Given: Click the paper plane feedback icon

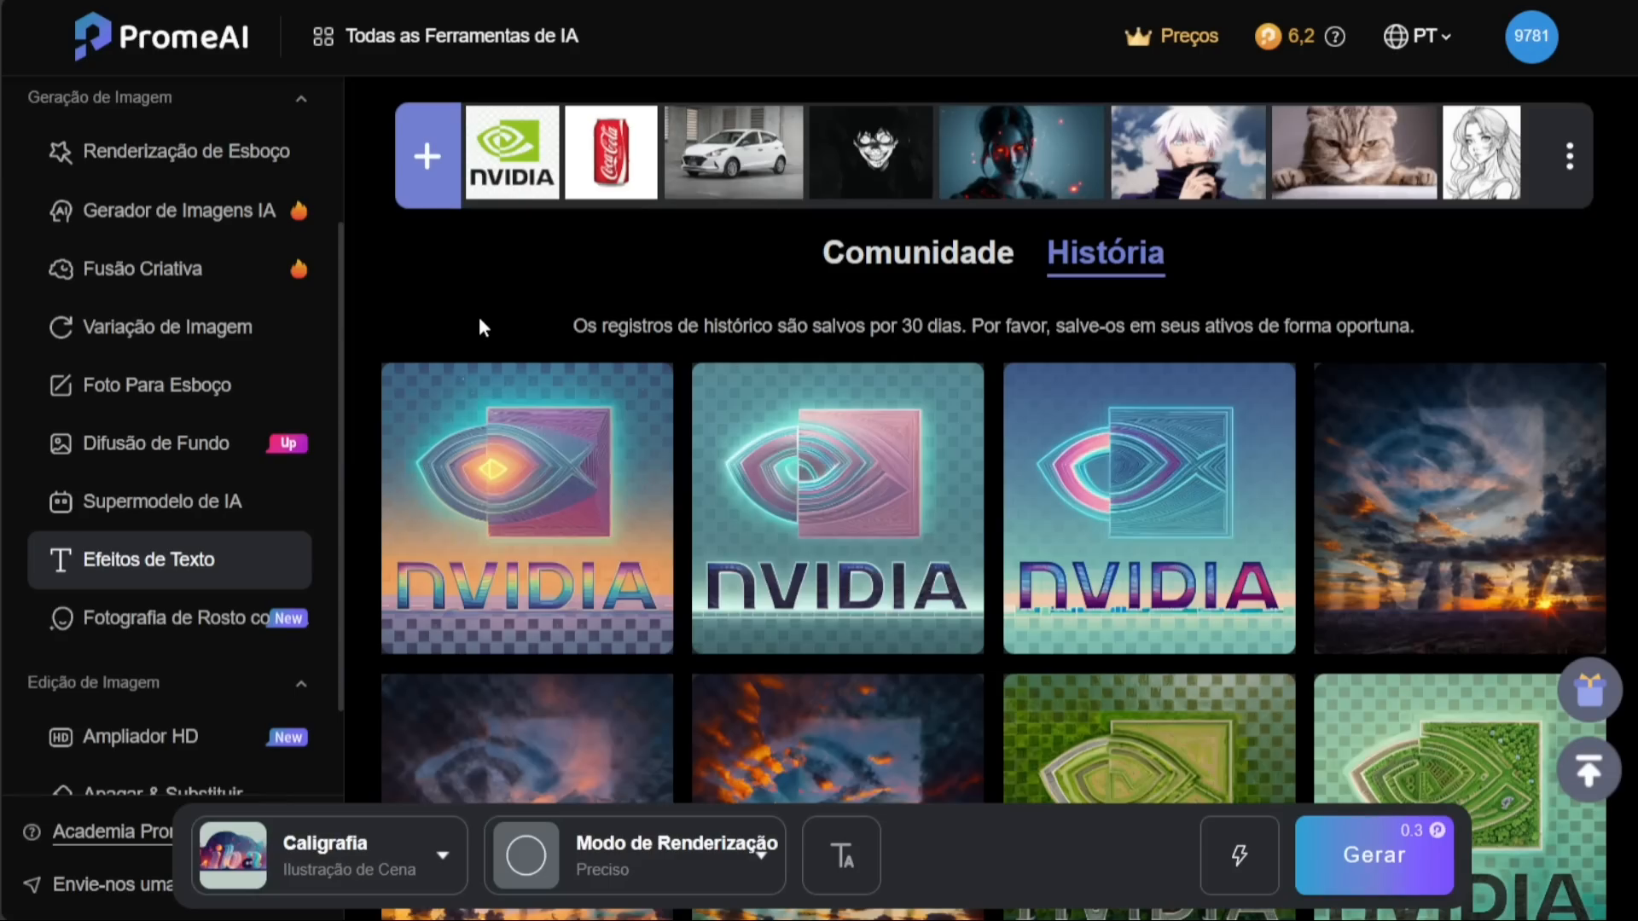Looking at the screenshot, I should coord(32,884).
